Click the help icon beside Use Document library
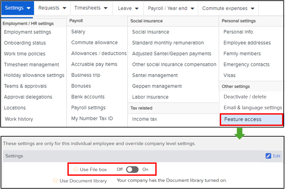This screenshot has width=285, height=189. (55, 181)
